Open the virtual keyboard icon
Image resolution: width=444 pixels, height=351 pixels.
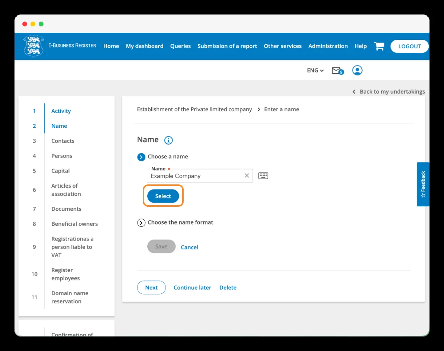(x=263, y=176)
